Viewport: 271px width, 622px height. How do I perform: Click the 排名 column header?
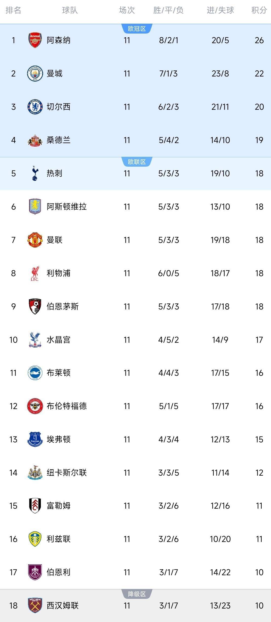13,10
